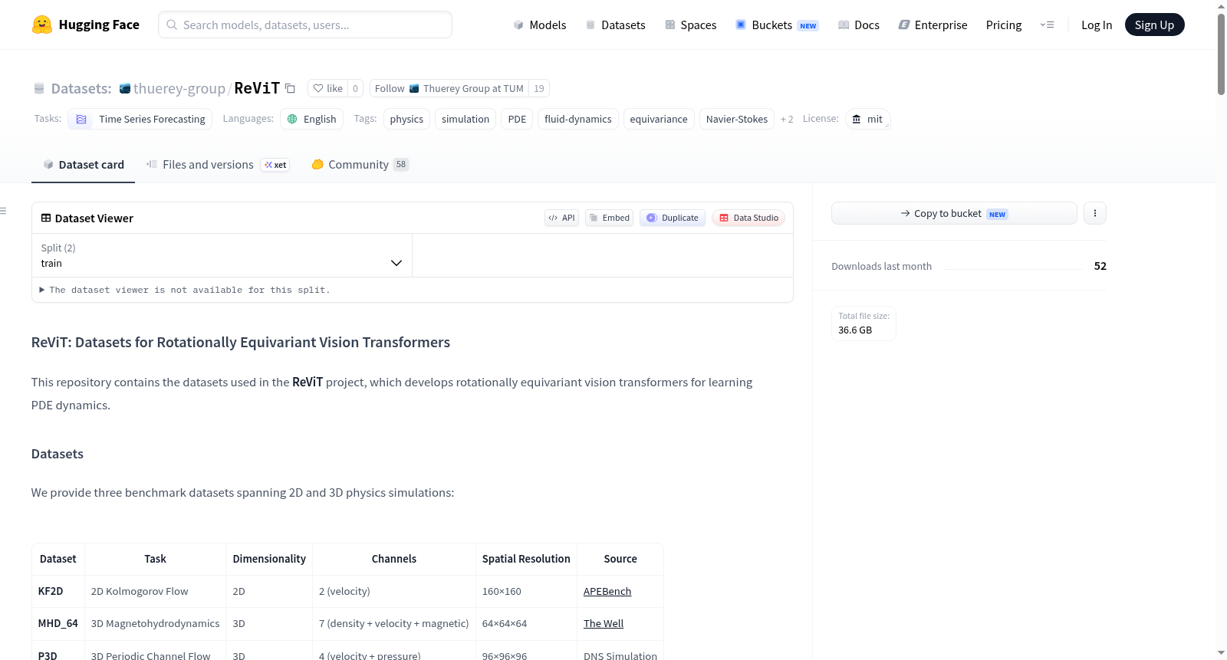This screenshot has height=660, width=1227.
Task: Open the table of contents sidebar icon
Action: point(3,211)
